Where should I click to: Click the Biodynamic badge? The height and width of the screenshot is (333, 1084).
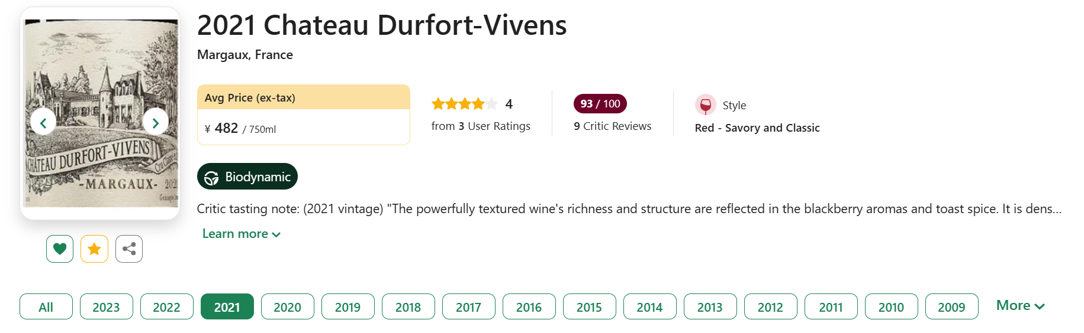[x=247, y=177]
